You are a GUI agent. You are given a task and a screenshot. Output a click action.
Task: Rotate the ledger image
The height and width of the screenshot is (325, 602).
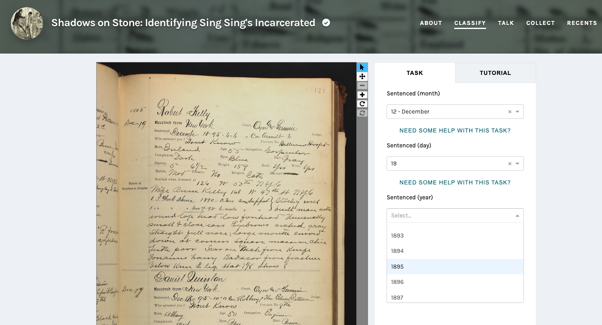pyautogui.click(x=362, y=104)
